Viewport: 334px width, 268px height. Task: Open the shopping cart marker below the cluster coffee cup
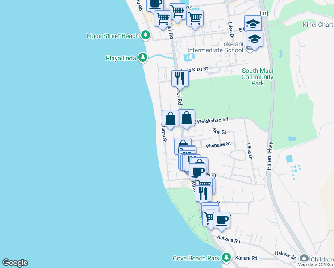[x=204, y=182]
